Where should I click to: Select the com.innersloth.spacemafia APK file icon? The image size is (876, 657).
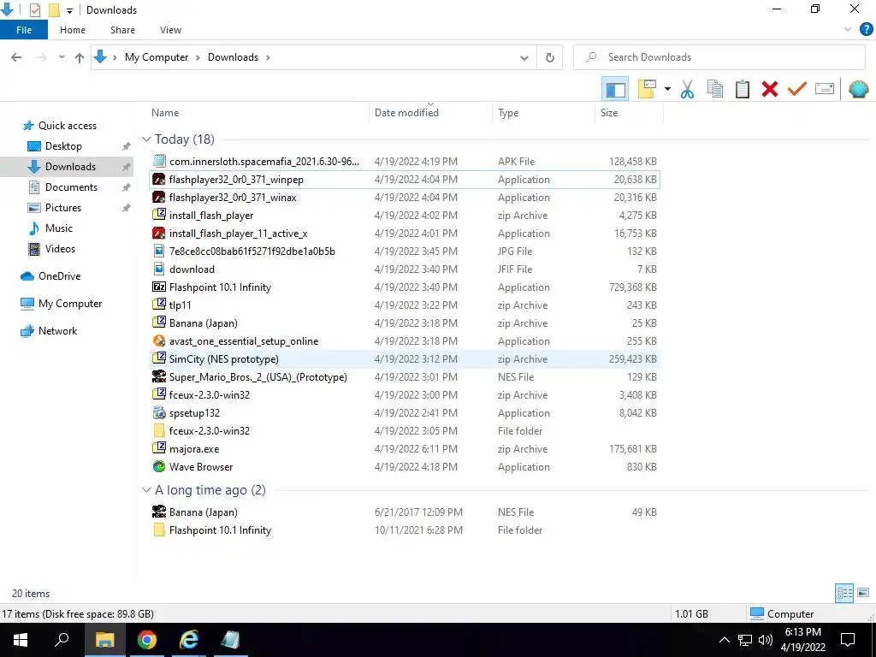(x=159, y=162)
